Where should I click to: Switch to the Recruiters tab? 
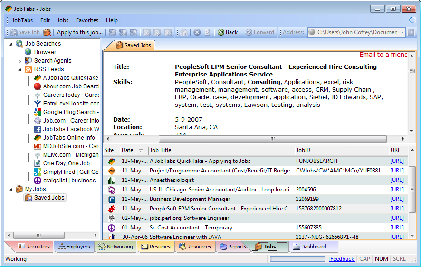pyautogui.click(x=33, y=247)
